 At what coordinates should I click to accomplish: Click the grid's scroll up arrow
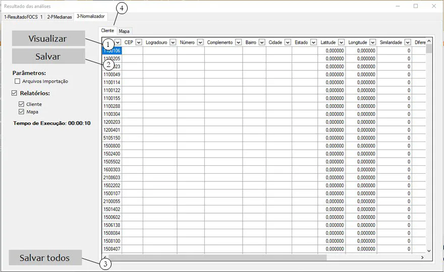point(429,41)
